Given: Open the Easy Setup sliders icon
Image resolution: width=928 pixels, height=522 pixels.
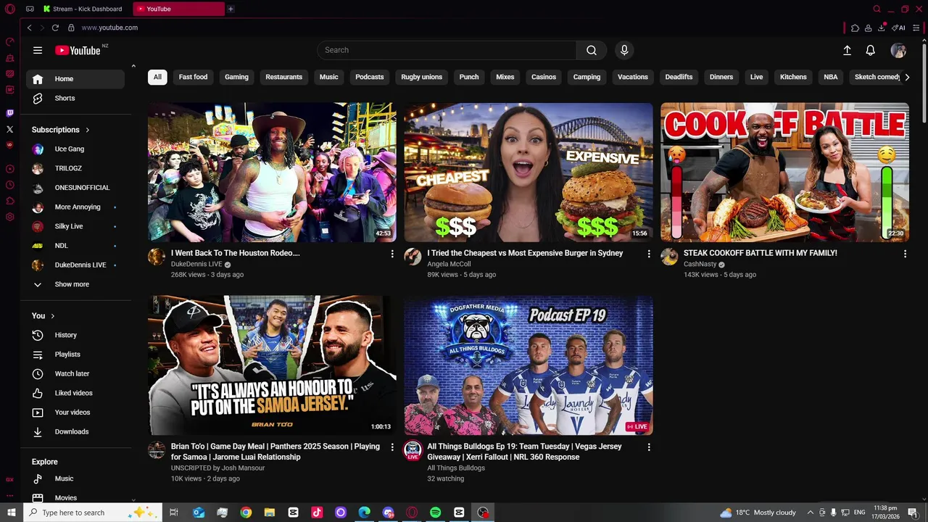Looking at the screenshot, I should click(916, 28).
